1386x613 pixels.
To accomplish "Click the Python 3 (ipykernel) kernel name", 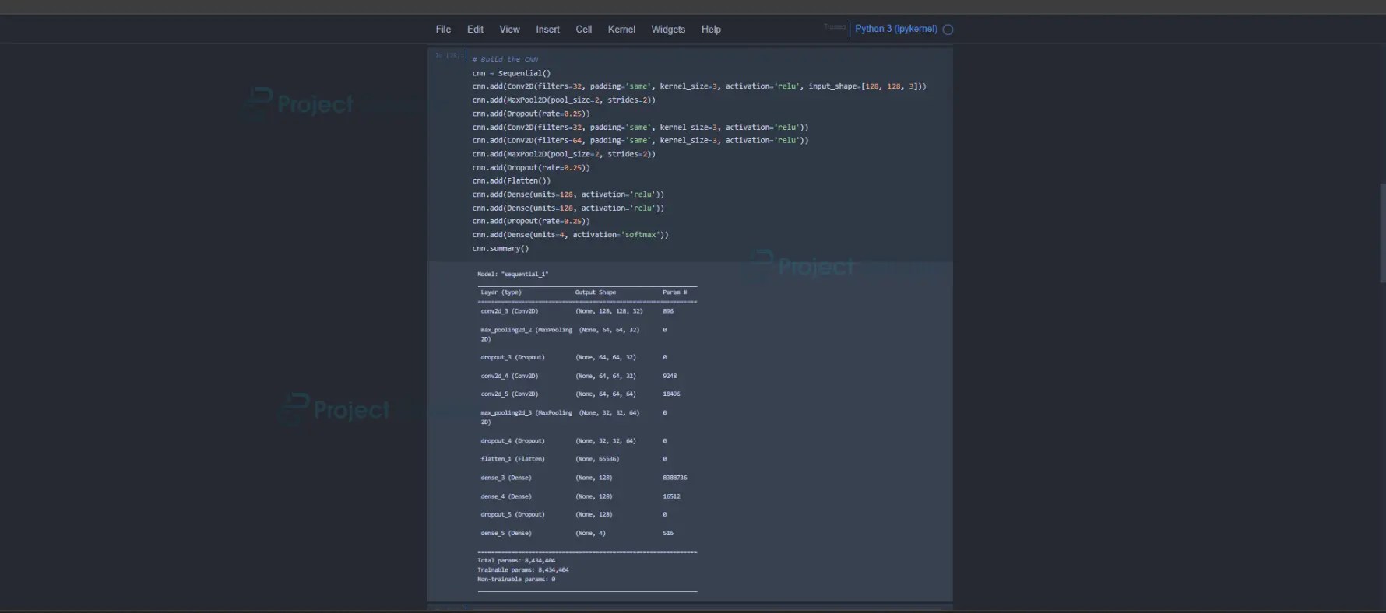I will pos(896,29).
